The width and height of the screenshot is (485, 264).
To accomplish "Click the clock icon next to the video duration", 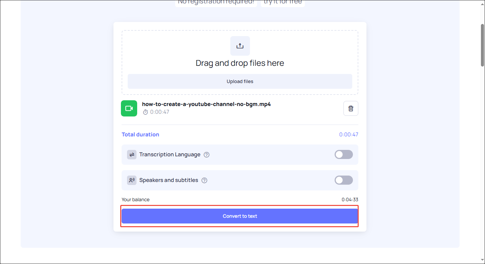I will 145,112.
